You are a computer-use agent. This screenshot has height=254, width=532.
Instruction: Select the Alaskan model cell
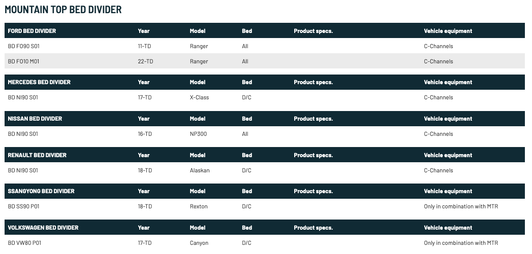[200, 170]
